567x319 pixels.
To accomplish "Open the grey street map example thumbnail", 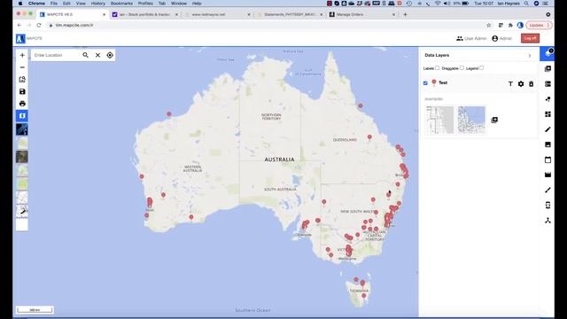I will coord(439,120).
